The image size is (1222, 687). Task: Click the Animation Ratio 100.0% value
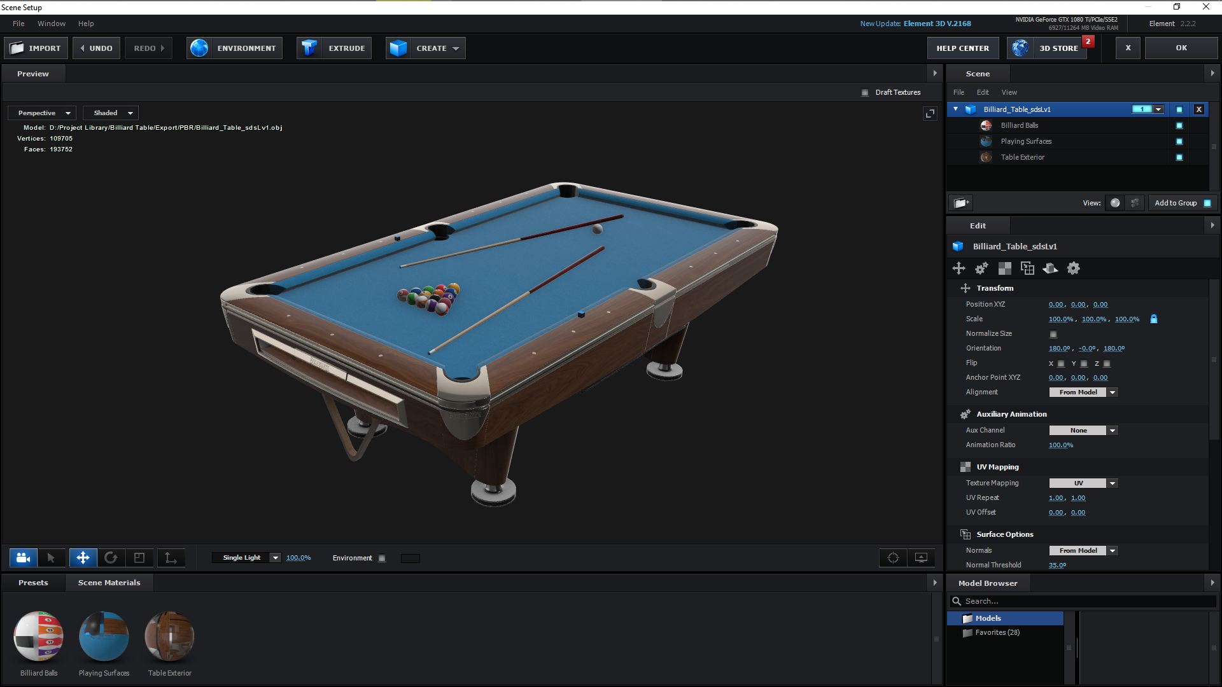pyautogui.click(x=1060, y=445)
